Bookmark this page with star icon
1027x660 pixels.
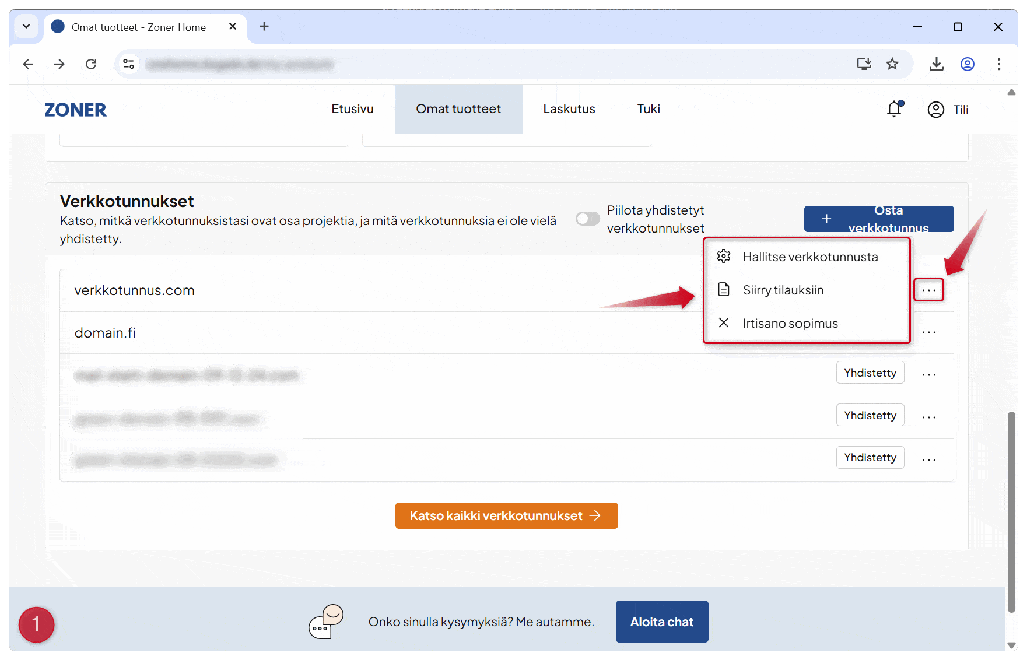pyautogui.click(x=892, y=64)
